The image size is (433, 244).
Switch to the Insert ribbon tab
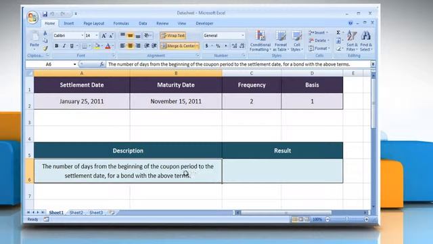69,24
